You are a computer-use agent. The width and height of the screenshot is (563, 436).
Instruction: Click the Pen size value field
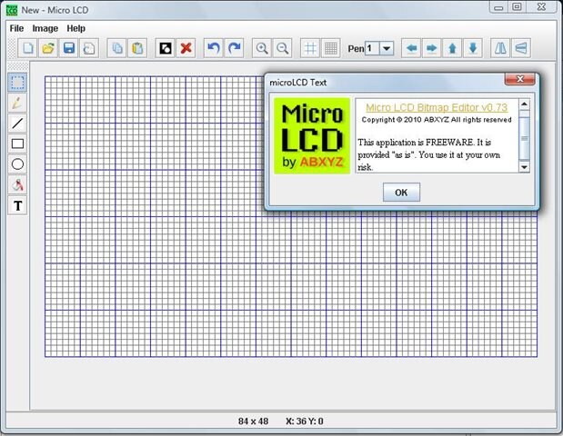click(x=372, y=48)
